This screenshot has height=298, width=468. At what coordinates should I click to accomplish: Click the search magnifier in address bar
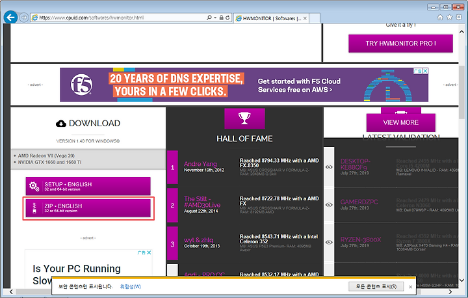(x=209, y=18)
